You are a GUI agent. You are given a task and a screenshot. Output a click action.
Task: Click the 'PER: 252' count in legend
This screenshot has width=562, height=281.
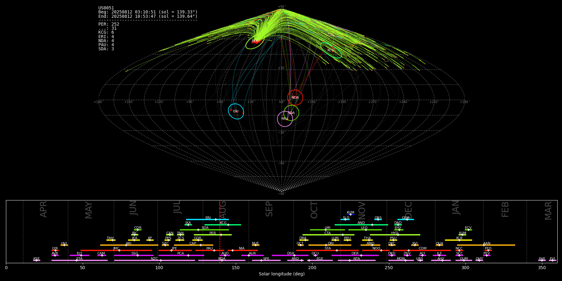pos(109,24)
